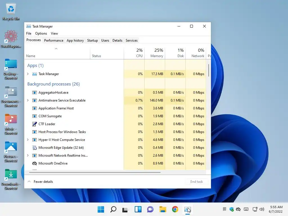The height and width of the screenshot is (216, 288).
Task: Open the clock and date flyout
Action: tap(276, 209)
